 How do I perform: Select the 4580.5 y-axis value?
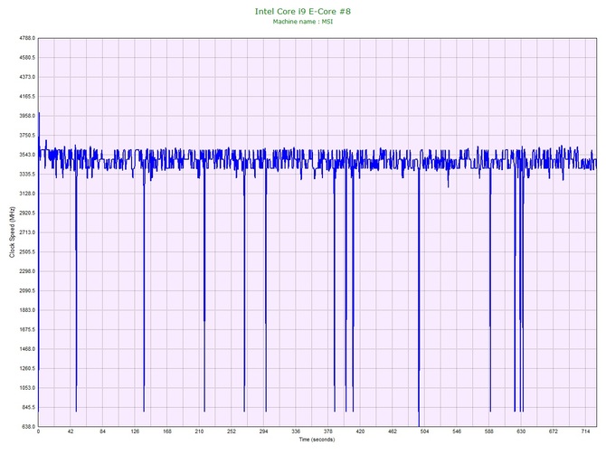[27, 58]
